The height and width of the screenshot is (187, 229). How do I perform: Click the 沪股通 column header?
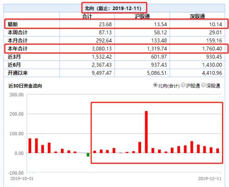click(x=142, y=16)
